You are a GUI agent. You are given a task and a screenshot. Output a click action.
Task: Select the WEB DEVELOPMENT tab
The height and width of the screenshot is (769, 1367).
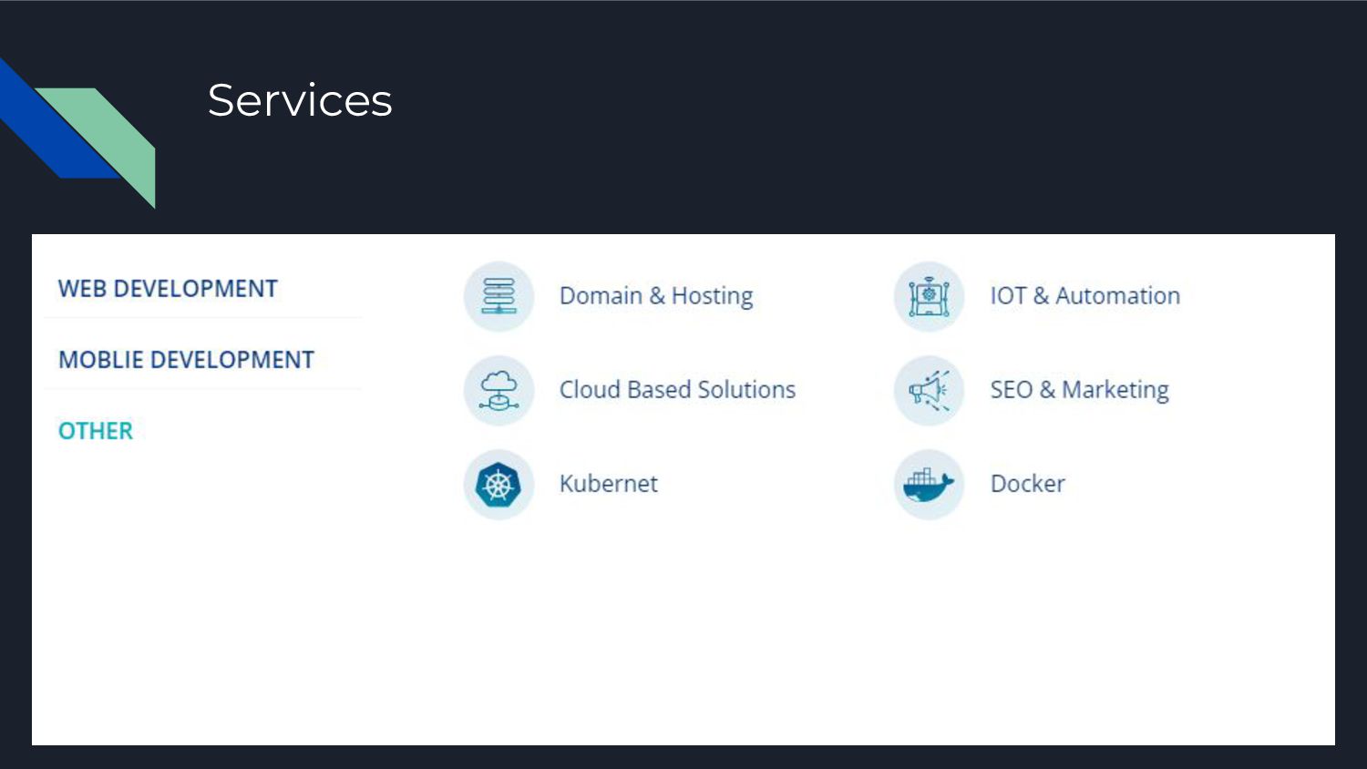(x=168, y=289)
